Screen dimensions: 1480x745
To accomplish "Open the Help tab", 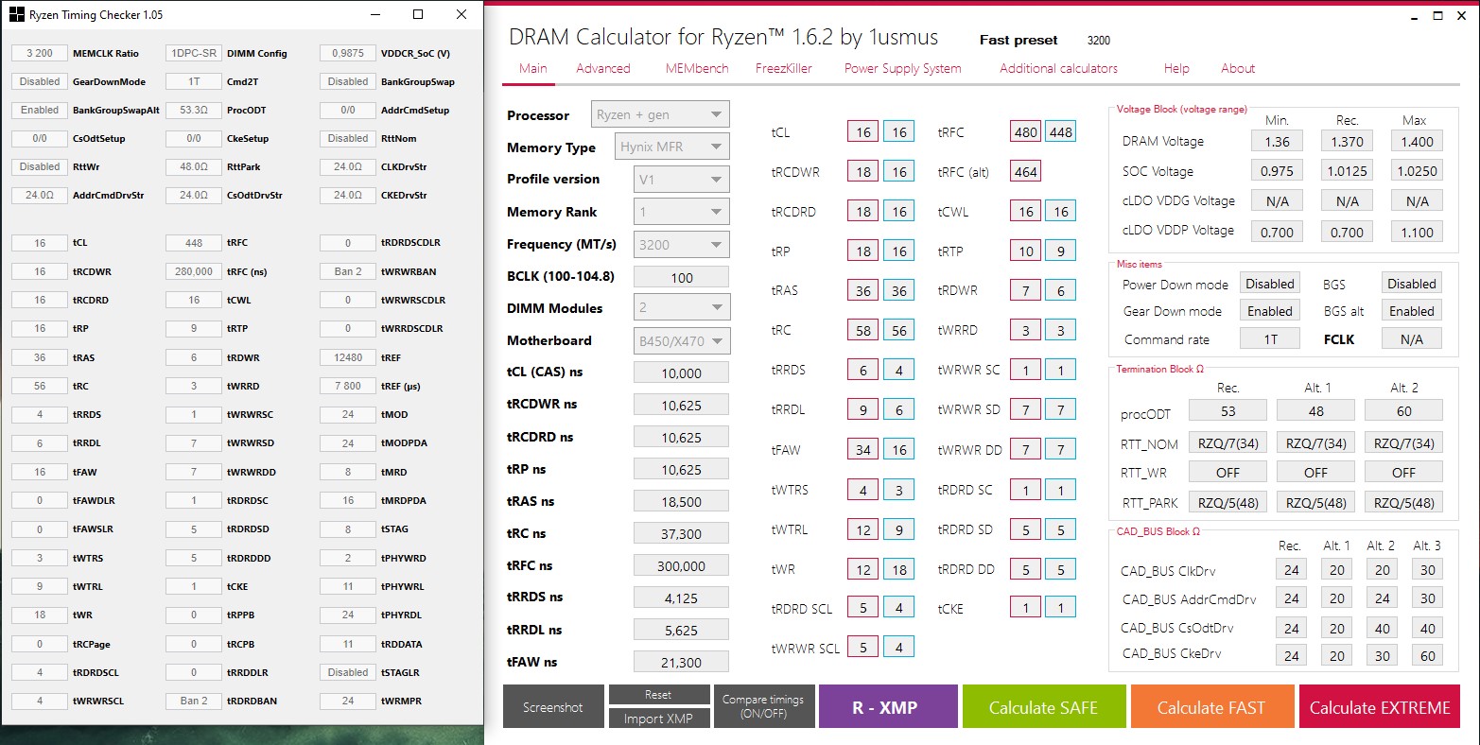I will click(1176, 68).
